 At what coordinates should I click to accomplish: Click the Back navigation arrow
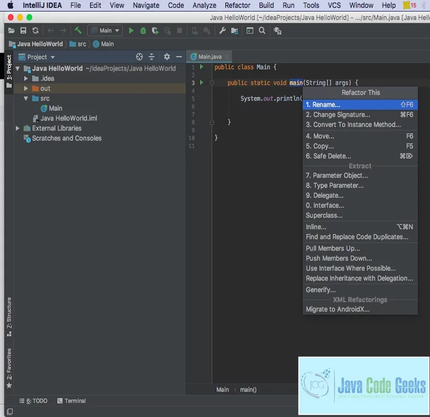tap(50, 30)
